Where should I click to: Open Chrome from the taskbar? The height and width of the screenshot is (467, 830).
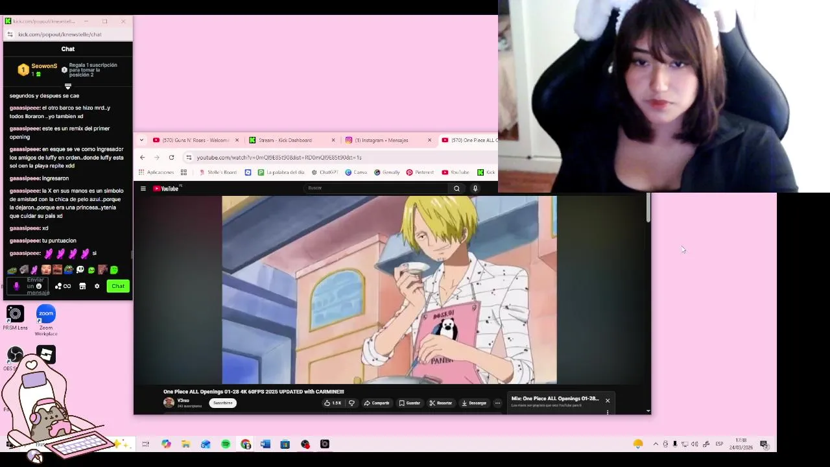click(x=246, y=444)
